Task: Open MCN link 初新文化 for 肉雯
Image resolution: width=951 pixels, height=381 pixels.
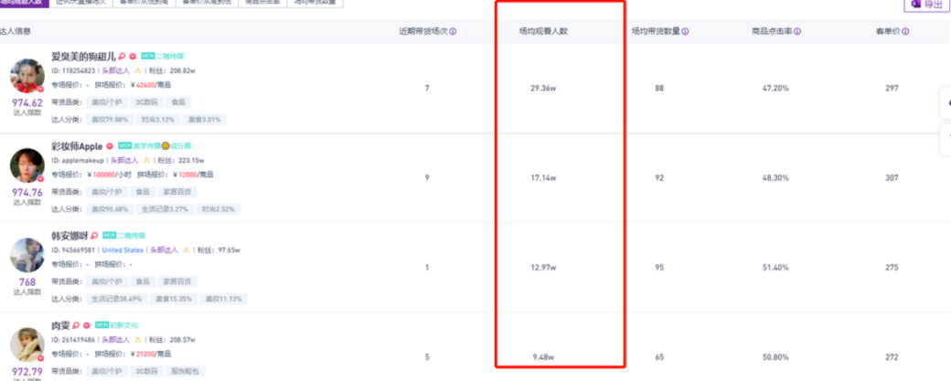Action: (x=123, y=324)
